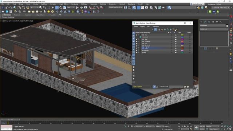Open the Schematic View icon
The image size is (233, 131).
[x=146, y=7]
